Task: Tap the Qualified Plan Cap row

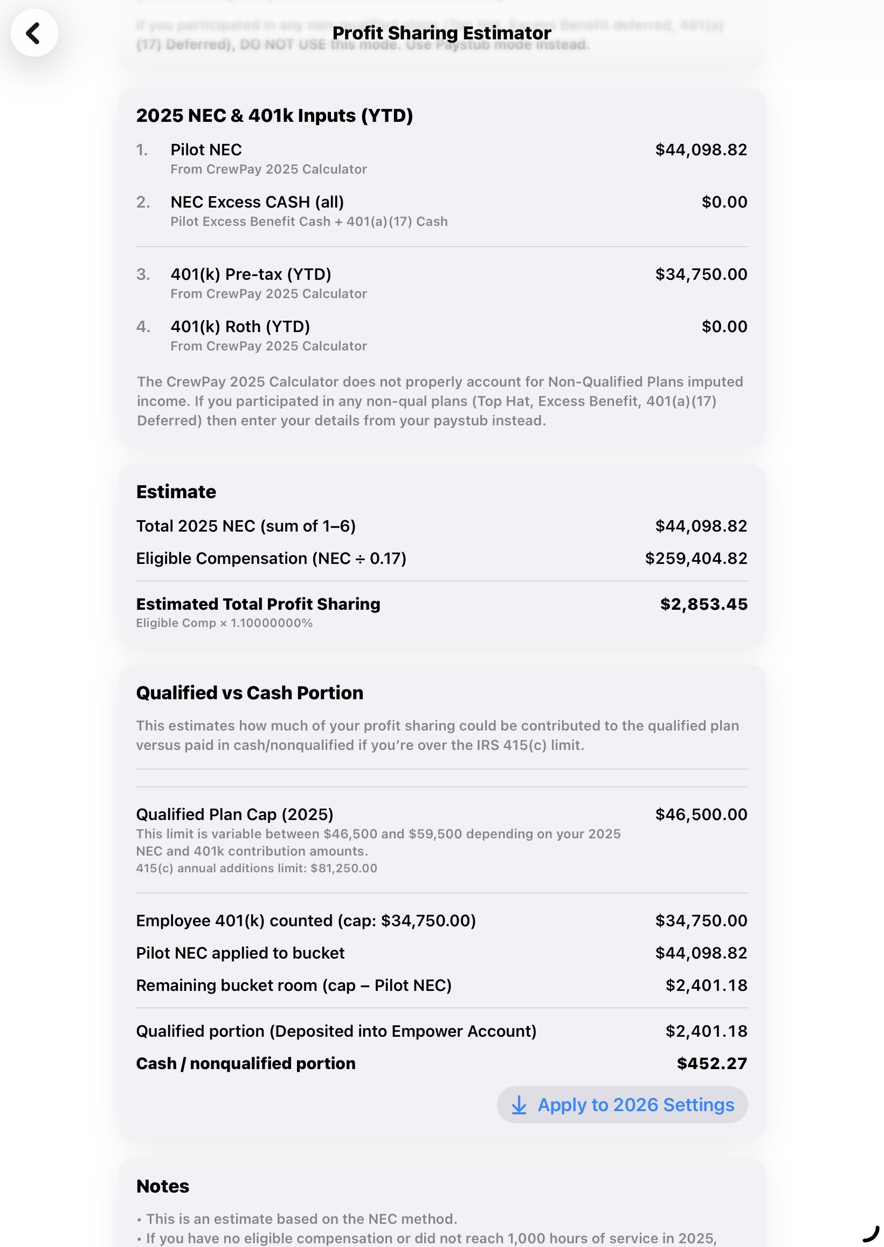Action: click(x=442, y=814)
